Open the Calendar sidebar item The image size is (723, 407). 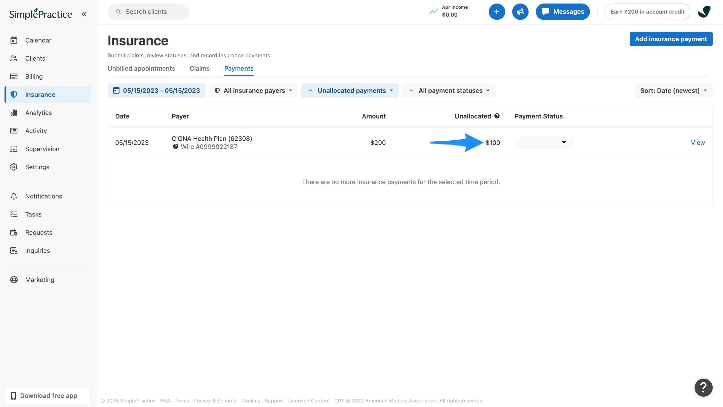48,40
